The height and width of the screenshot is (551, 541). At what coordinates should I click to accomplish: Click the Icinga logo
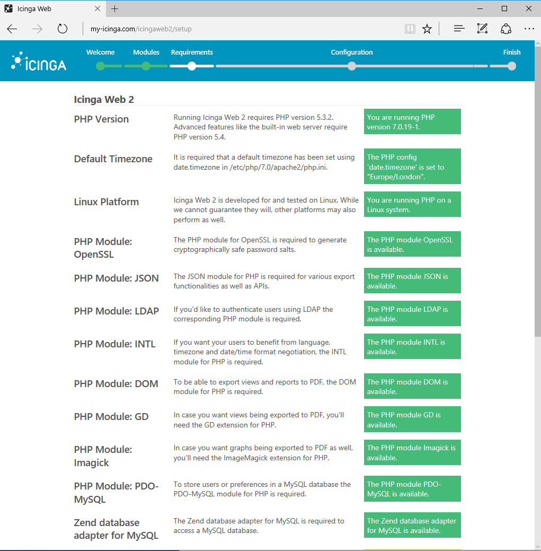pyautogui.click(x=39, y=62)
